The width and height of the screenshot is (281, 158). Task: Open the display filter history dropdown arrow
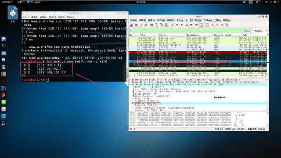252,31
